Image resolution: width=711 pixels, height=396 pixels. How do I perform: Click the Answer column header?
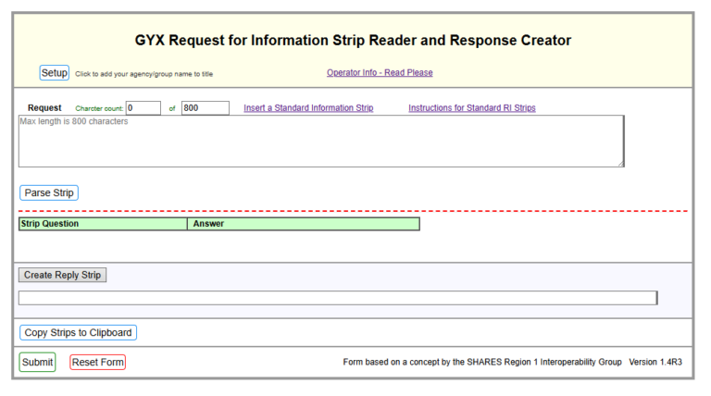pos(303,224)
